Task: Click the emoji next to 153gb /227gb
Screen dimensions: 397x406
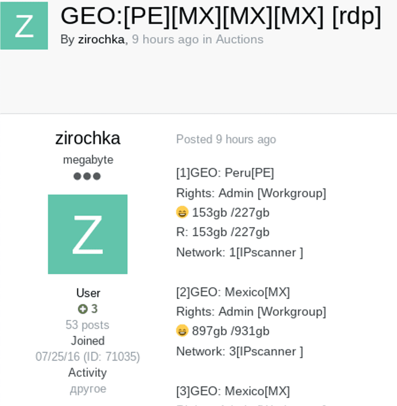Action: point(182,212)
